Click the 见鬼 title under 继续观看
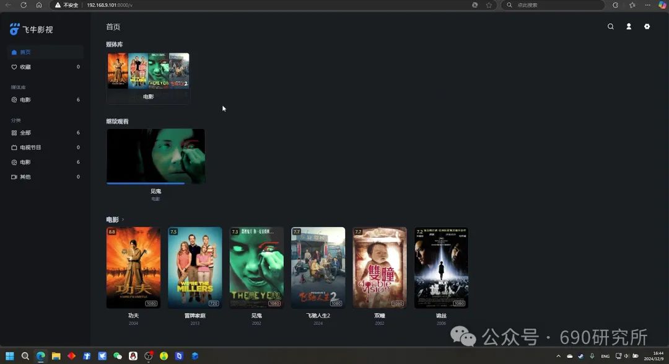This screenshot has height=364, width=669. click(155, 192)
